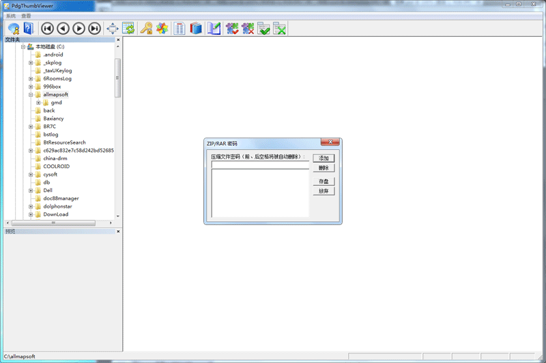The image size is (546, 363).
Task: Click the form with green X icon
Action: coord(280,29)
